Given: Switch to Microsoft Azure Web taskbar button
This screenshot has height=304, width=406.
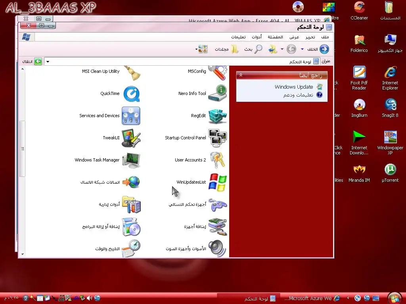Looking at the screenshot, I should pos(312,298).
